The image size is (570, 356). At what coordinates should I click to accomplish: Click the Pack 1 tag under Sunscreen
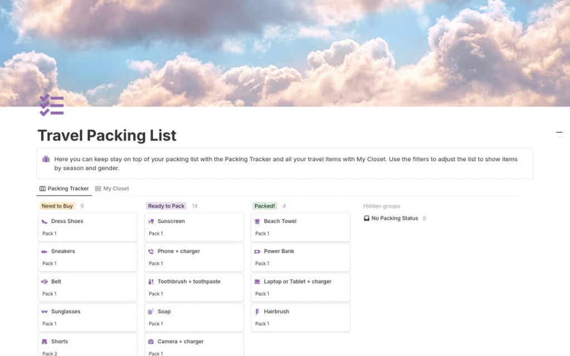point(156,233)
